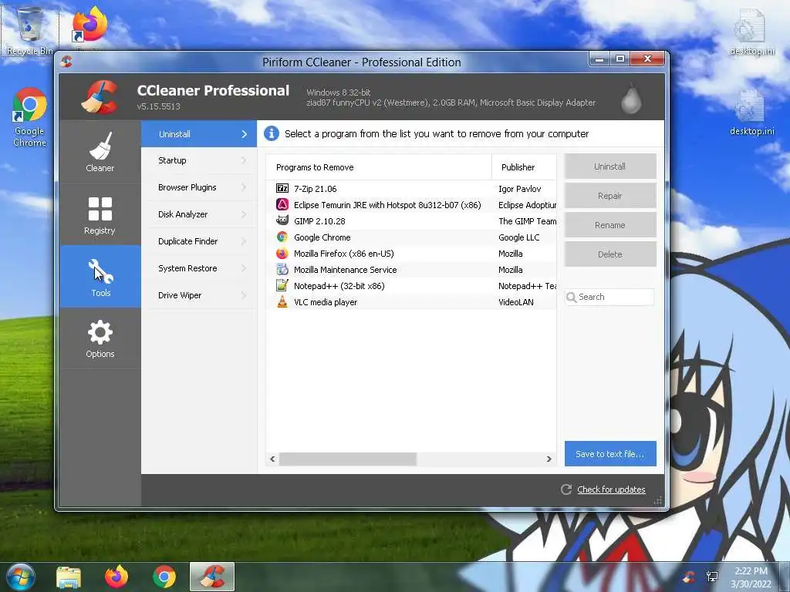Viewport: 790px width, 592px height.
Task: Click into the Search field
Action: [609, 297]
